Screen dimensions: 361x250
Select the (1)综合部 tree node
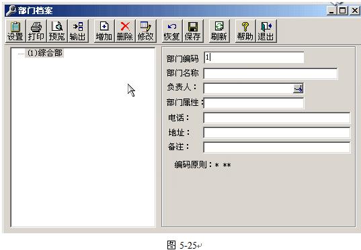(44, 53)
